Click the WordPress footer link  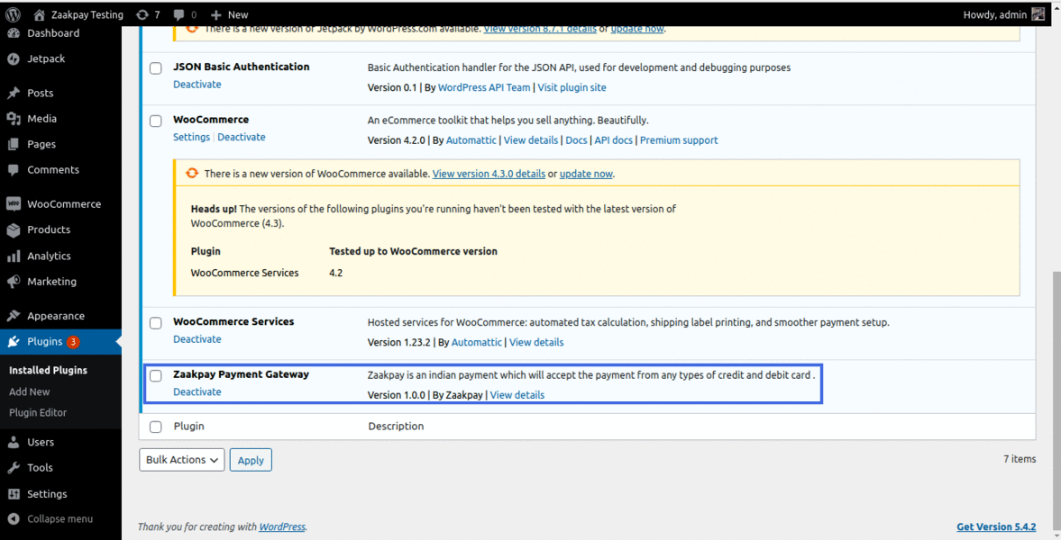[x=282, y=526]
